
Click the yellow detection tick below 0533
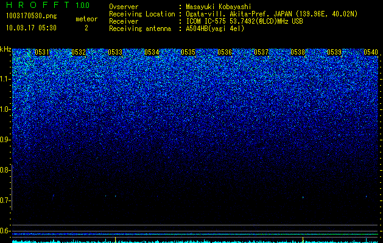click(115, 239)
